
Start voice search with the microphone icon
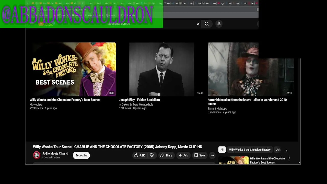219,24
